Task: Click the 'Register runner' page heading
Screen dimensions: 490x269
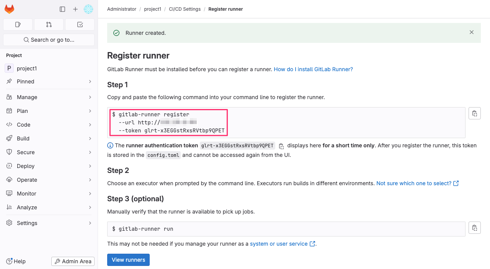Action: coord(138,55)
